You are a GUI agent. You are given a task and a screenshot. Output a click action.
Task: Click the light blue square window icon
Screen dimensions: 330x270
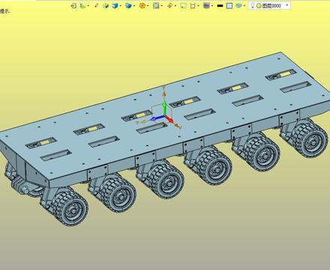pyautogui.click(x=229, y=5)
